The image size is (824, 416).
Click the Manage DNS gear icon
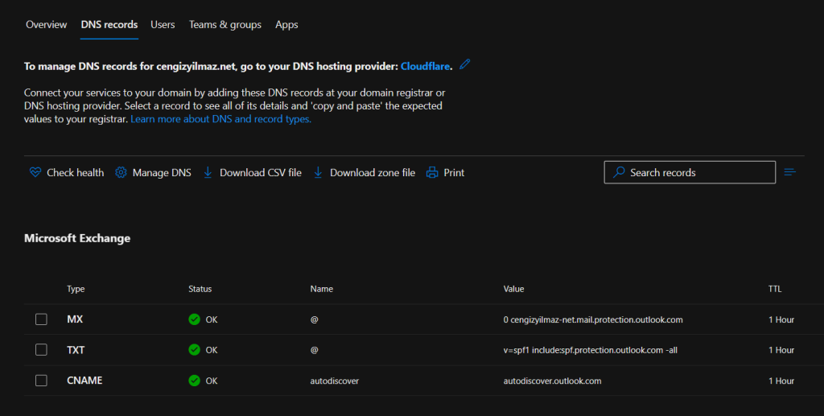point(121,172)
